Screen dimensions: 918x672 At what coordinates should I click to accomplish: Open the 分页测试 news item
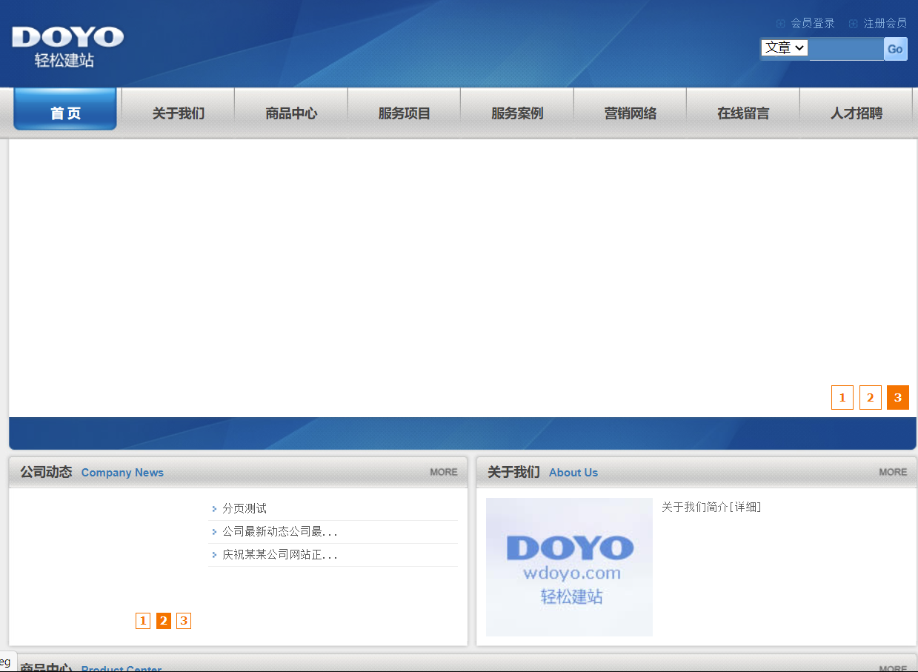(245, 509)
